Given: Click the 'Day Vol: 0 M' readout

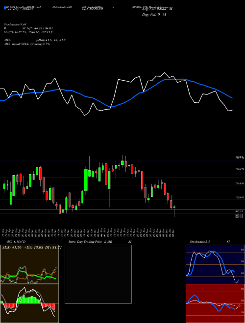Looking at the screenshot, I should click(154, 15).
